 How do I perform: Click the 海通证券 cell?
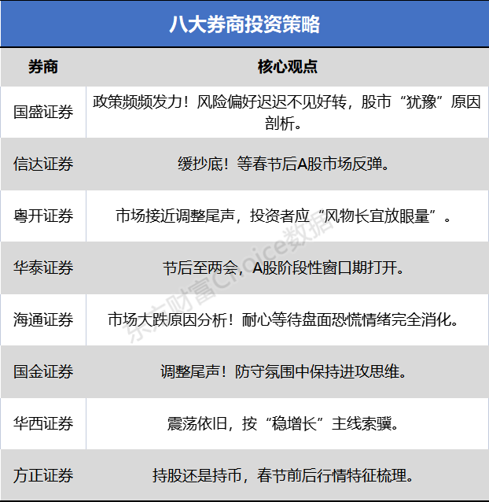tap(43, 319)
